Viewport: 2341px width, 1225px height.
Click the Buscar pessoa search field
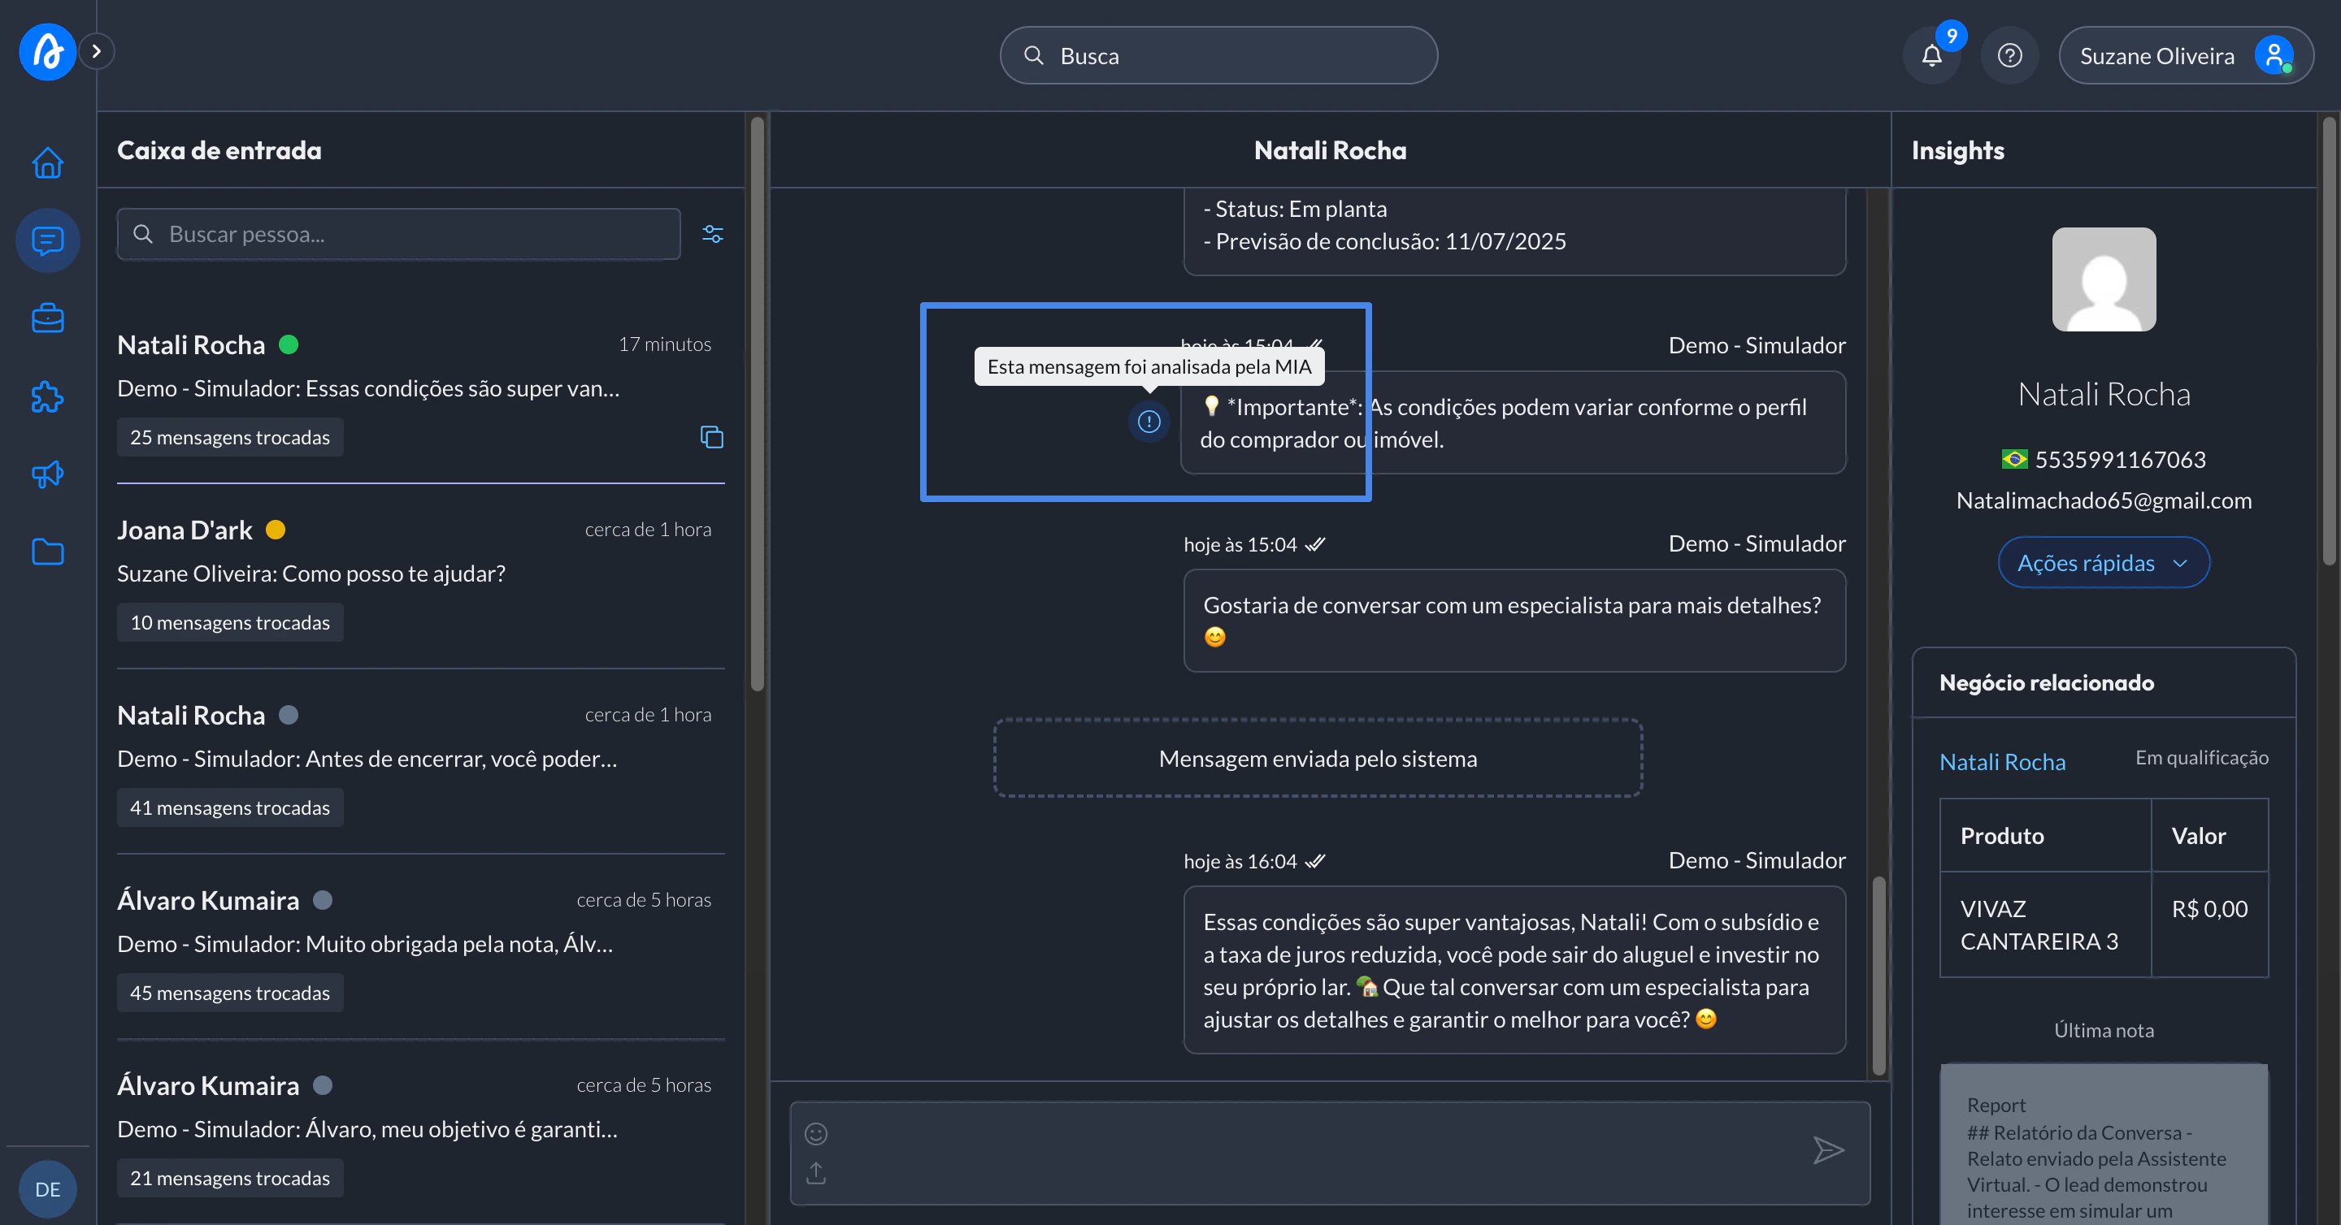pos(400,234)
